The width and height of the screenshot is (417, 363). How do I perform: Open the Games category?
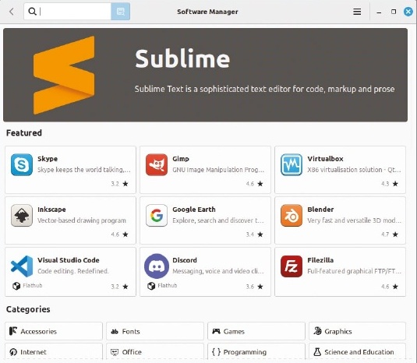coord(256,331)
